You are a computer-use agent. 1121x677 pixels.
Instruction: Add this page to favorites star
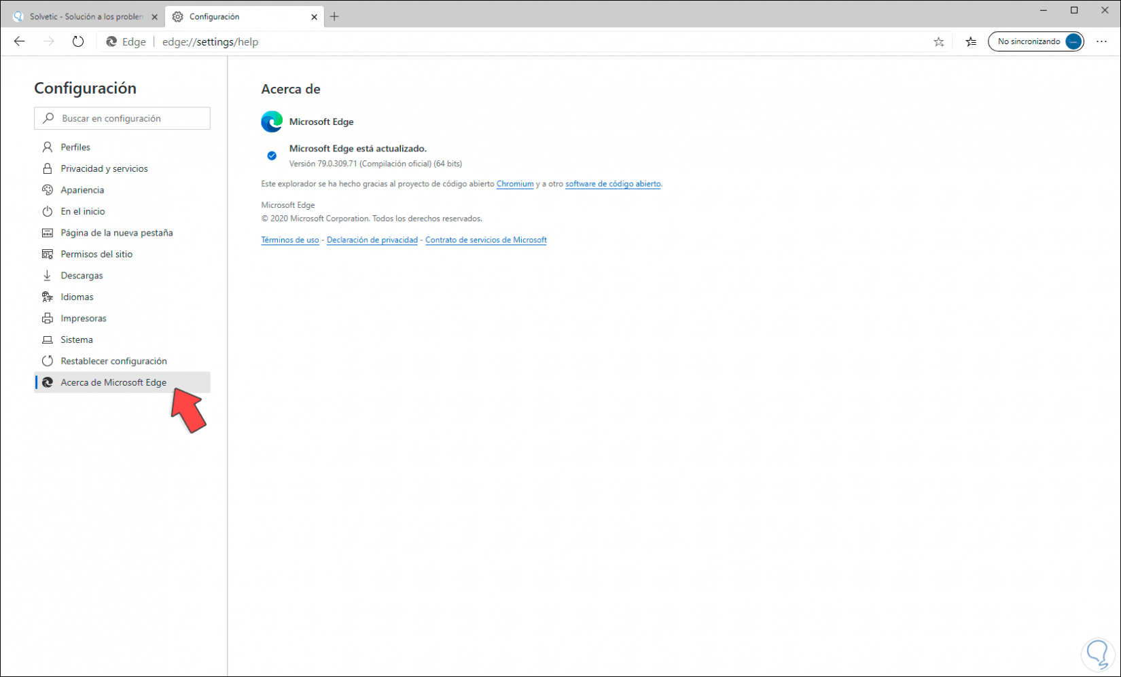pos(939,41)
